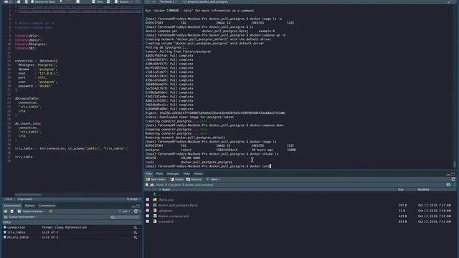Load a workspace in the Environment pane
Image resolution: width=459 pixels, height=258 pixels.
click(6, 211)
